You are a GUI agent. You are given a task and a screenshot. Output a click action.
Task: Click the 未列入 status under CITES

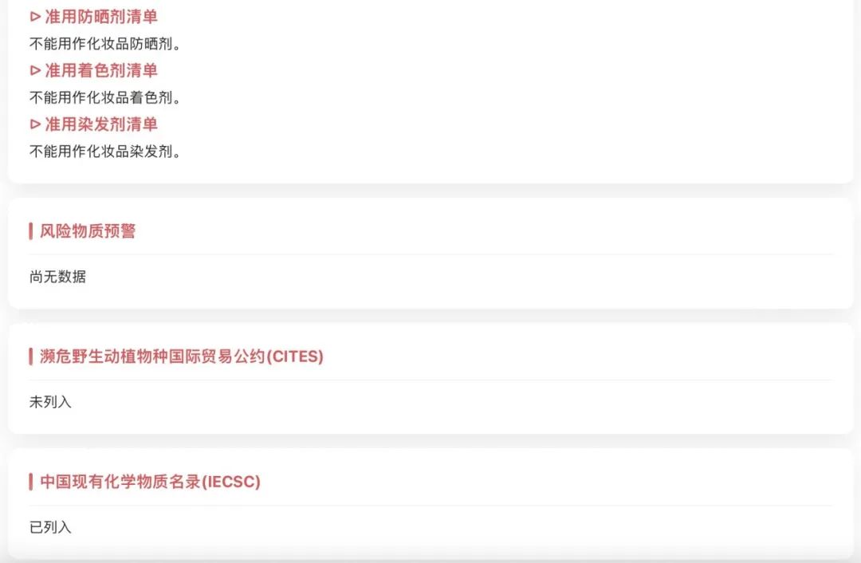[50, 402]
